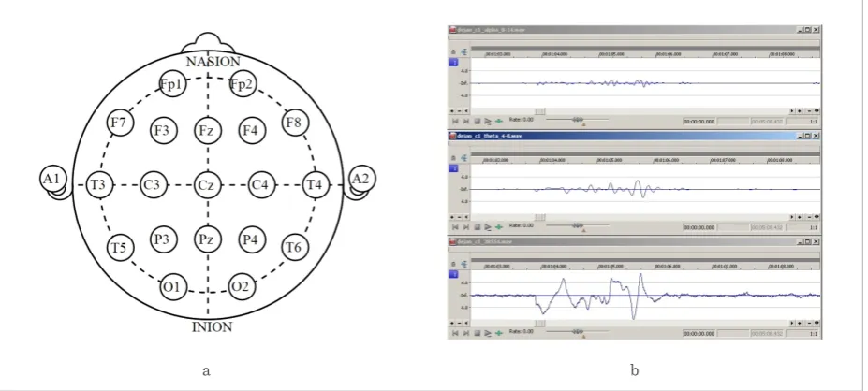Screen dimensions: 868x391
Task: Click level zoom-in plus at alpha window's left
Action: pos(451,110)
